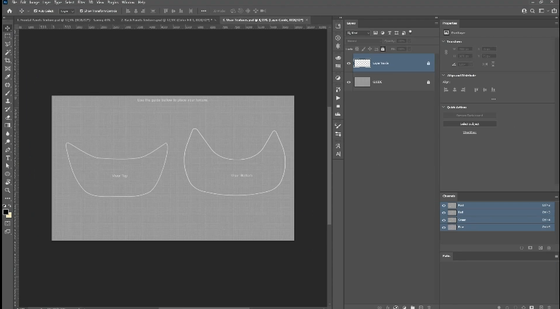Select the Zoom tool
Screen dimensions: 560x309
click(7, 190)
